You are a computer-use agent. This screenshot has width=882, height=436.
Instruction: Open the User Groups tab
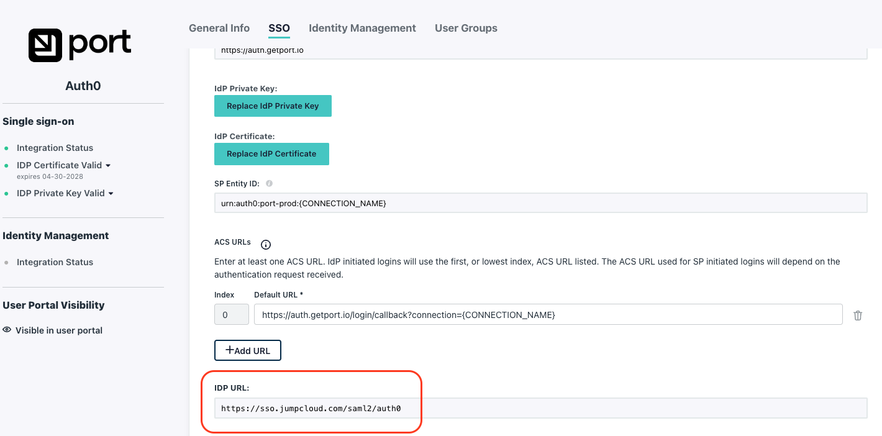466,28
